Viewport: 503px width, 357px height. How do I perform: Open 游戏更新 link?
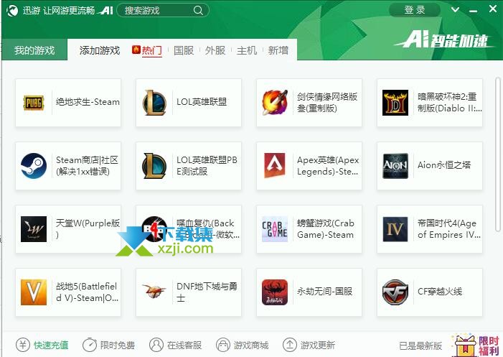click(x=318, y=345)
